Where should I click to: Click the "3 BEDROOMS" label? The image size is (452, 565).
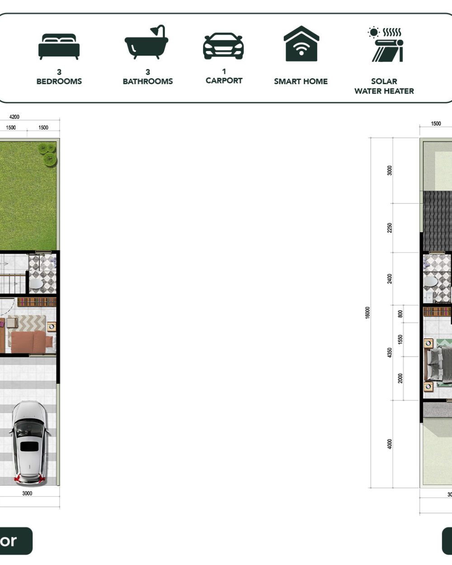[59, 77]
